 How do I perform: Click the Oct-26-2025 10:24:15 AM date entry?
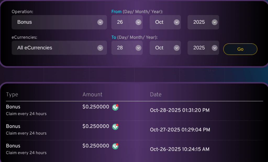point(180,149)
